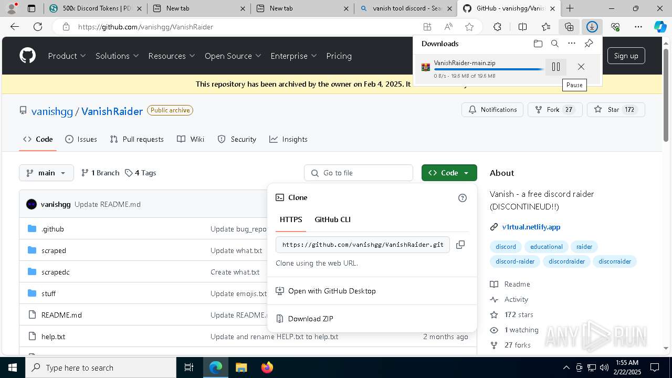Expand the Product menu
Image resolution: width=672 pixels, height=378 pixels.
coord(67,56)
